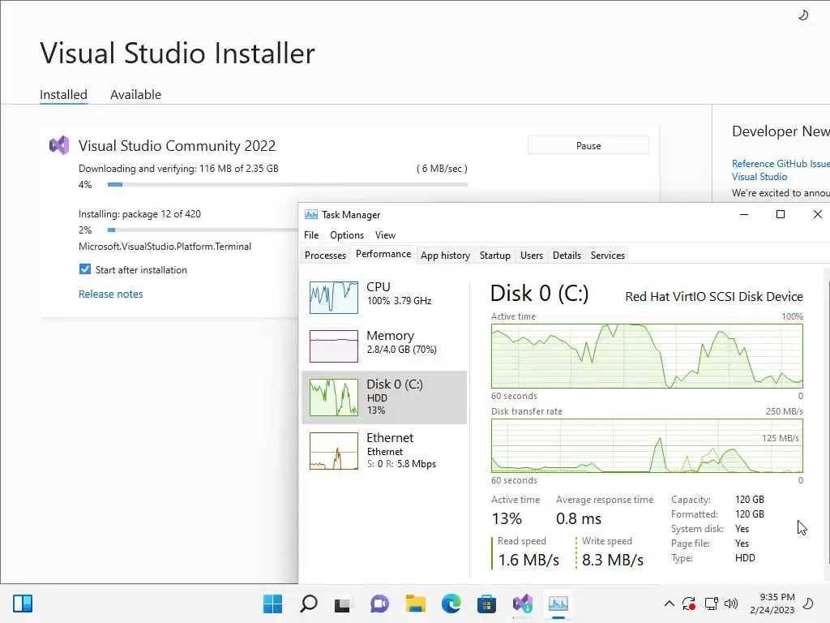Open Task View from the taskbar
Image resolution: width=830 pixels, height=623 pixels.
(x=344, y=604)
